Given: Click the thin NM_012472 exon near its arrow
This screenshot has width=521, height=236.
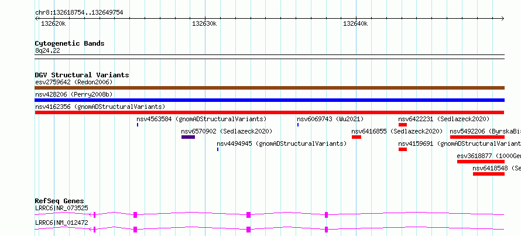Looking at the screenshot, I should point(95,230).
